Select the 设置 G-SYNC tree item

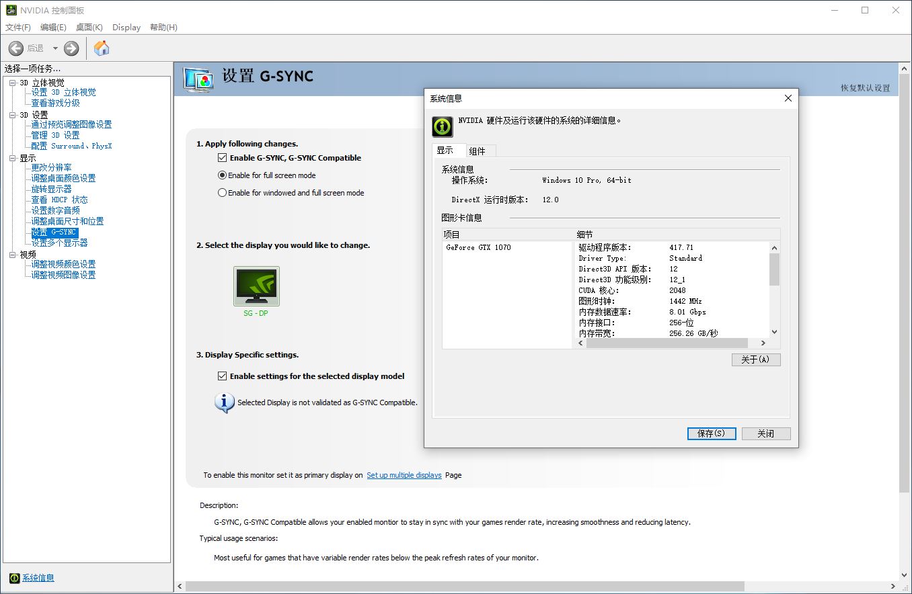tap(54, 232)
